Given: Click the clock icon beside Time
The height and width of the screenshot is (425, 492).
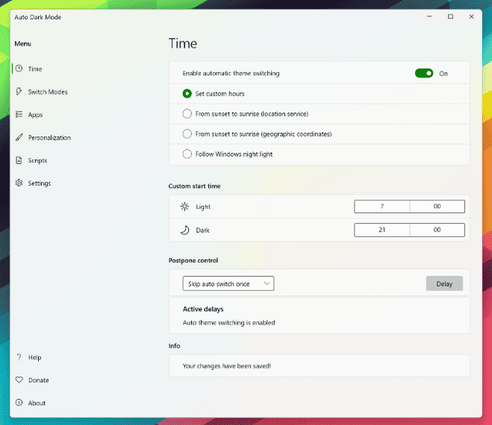Looking at the screenshot, I should click(x=19, y=69).
